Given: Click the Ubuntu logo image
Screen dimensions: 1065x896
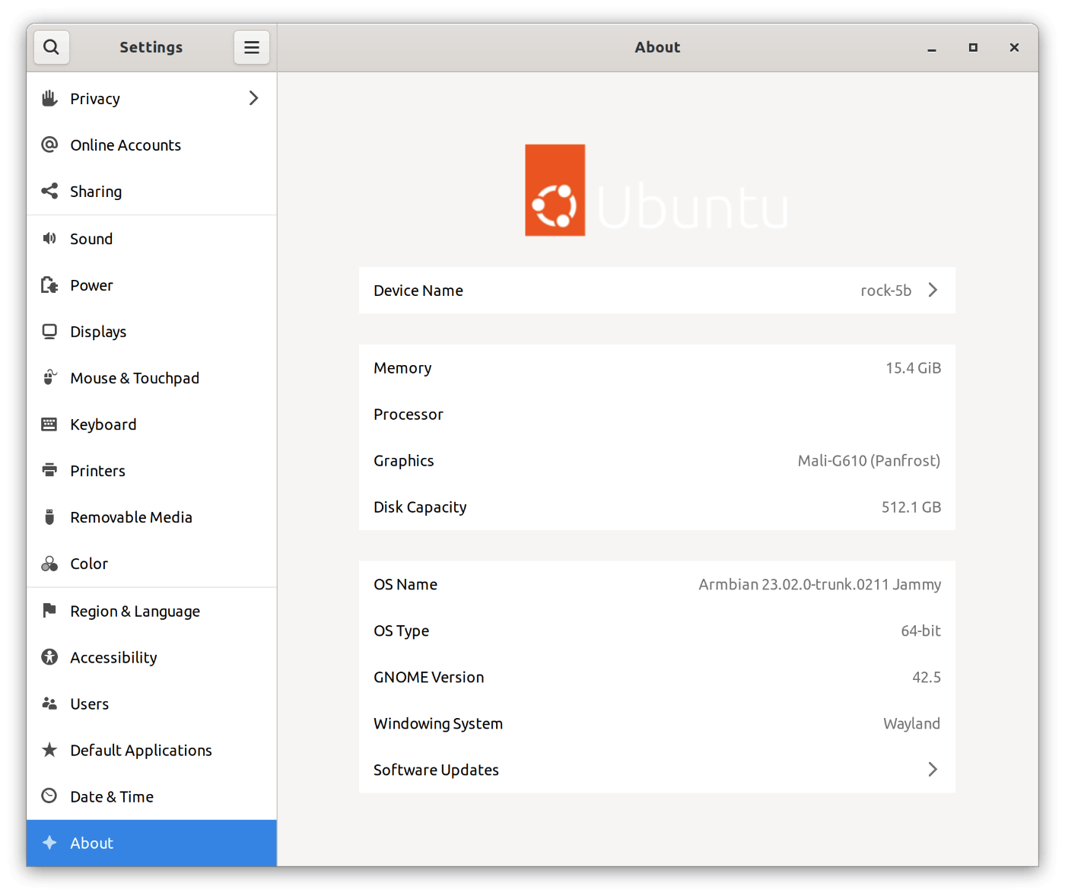Looking at the screenshot, I should click(x=656, y=190).
